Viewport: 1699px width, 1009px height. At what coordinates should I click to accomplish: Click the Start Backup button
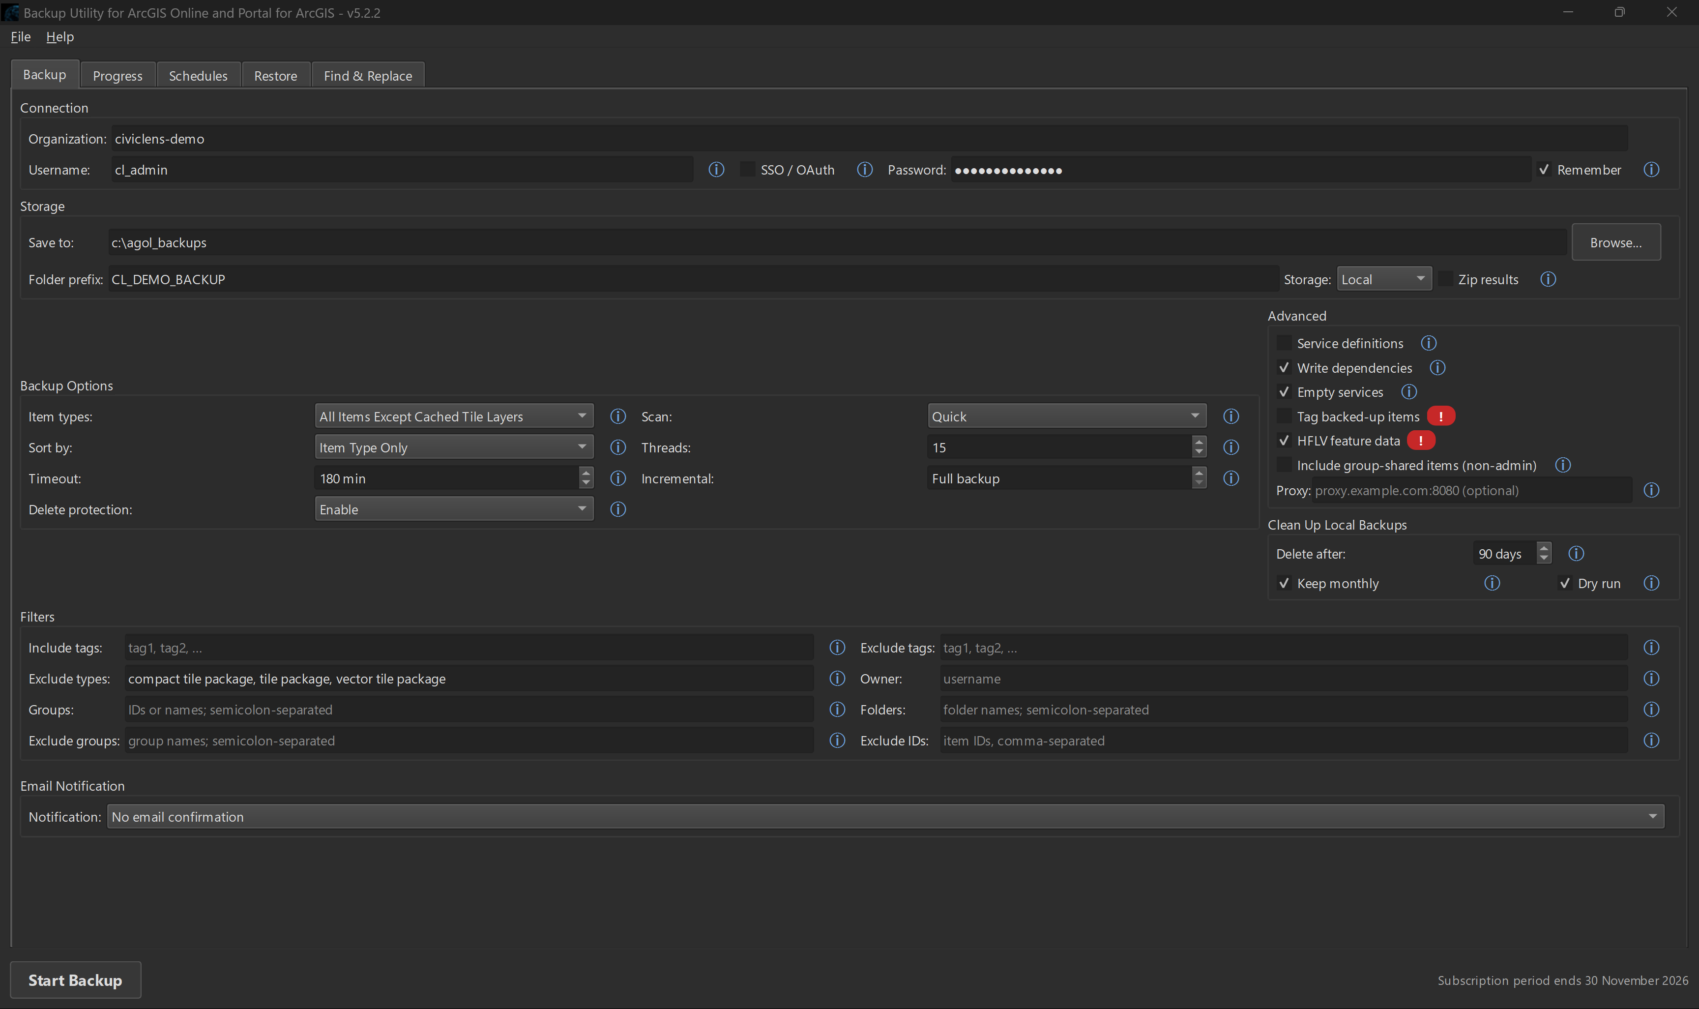click(x=75, y=980)
